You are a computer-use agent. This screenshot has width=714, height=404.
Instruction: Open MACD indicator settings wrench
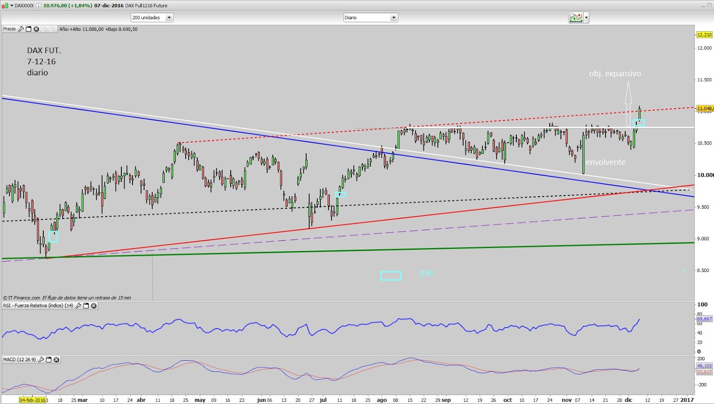(41, 359)
